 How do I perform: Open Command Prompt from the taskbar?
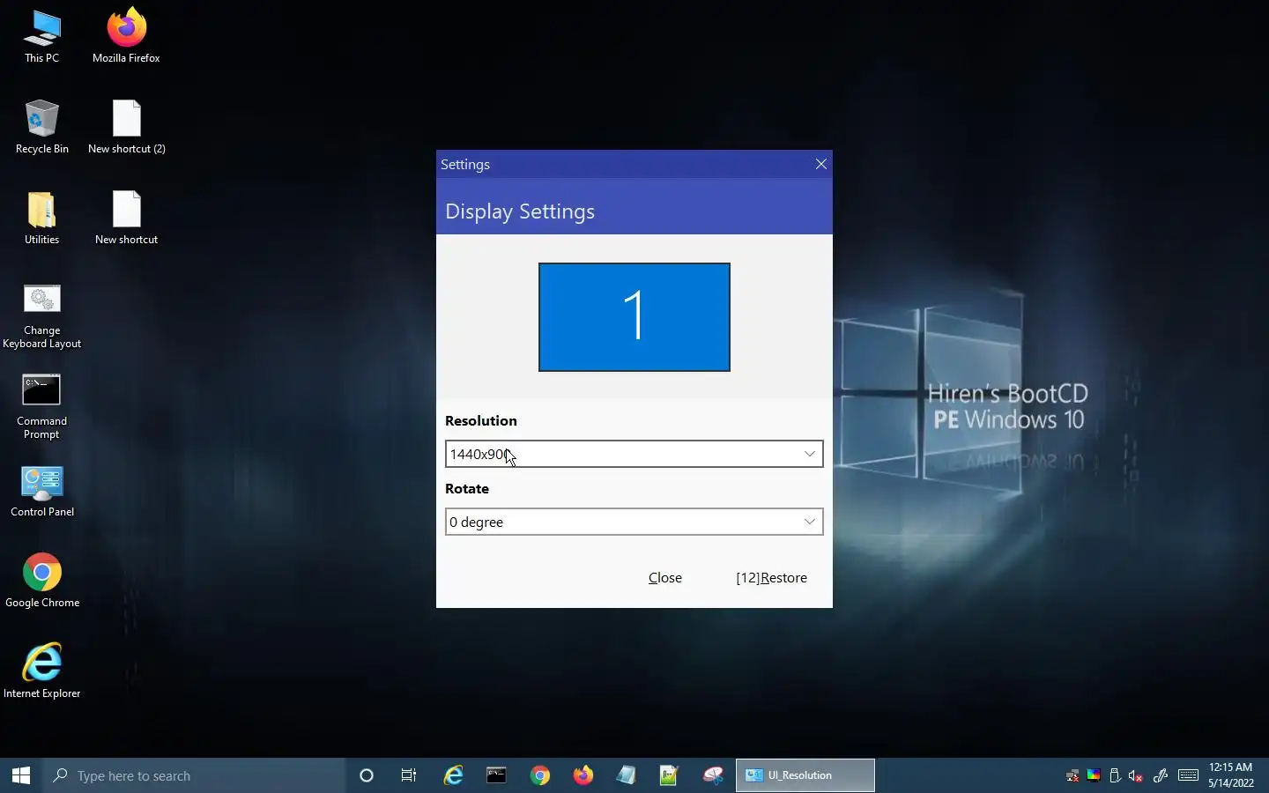[496, 775]
